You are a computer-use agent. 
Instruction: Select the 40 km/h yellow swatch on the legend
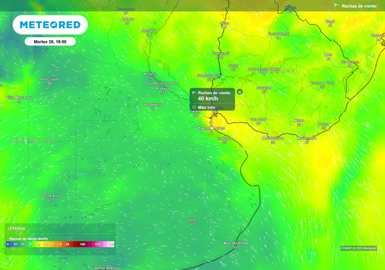click(x=38, y=244)
